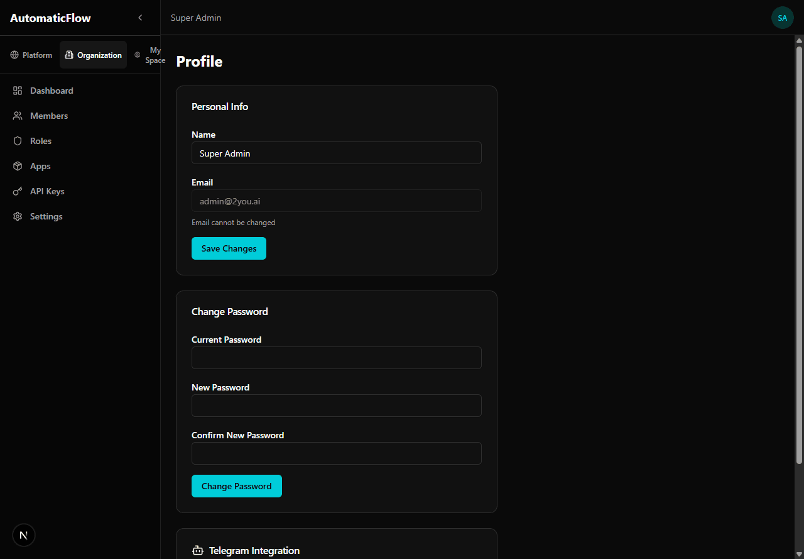Click the Change Password button
This screenshot has height=559, width=804.
pos(237,485)
